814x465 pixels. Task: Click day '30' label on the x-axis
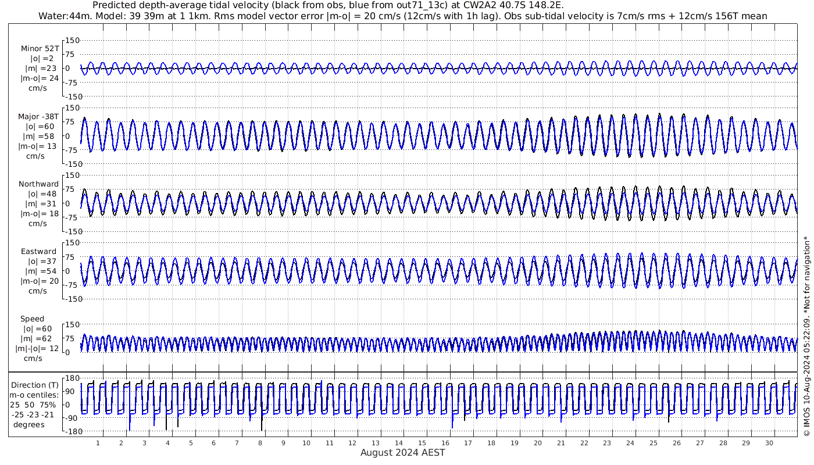(769, 443)
